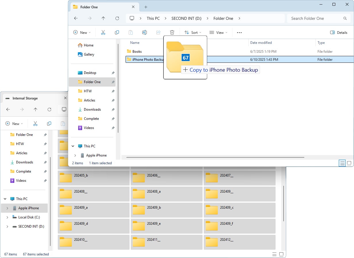The image size is (354, 258).
Task: Click the Cut icon in the toolbar
Action: coord(103,32)
